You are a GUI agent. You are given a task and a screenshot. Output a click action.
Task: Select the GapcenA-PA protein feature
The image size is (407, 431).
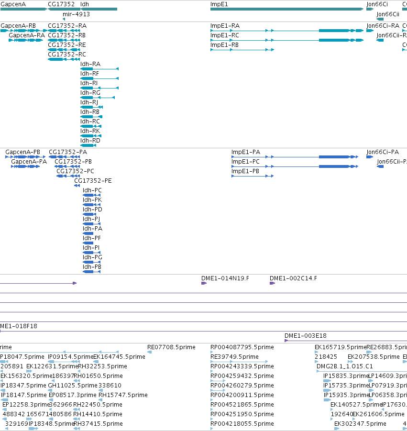pyautogui.click(x=25, y=166)
